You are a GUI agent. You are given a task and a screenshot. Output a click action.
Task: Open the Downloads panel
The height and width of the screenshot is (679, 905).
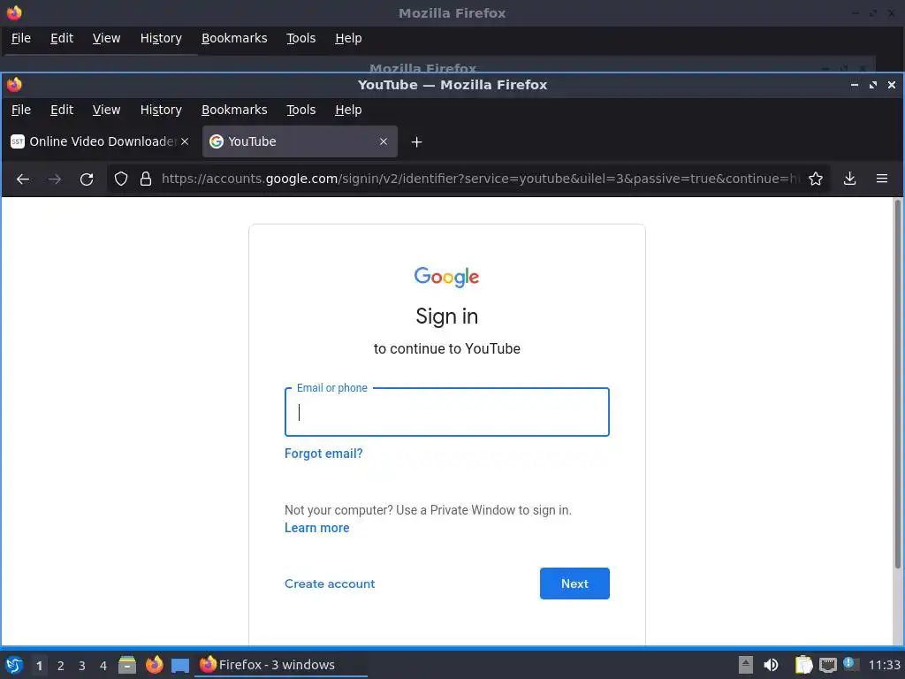(x=849, y=179)
